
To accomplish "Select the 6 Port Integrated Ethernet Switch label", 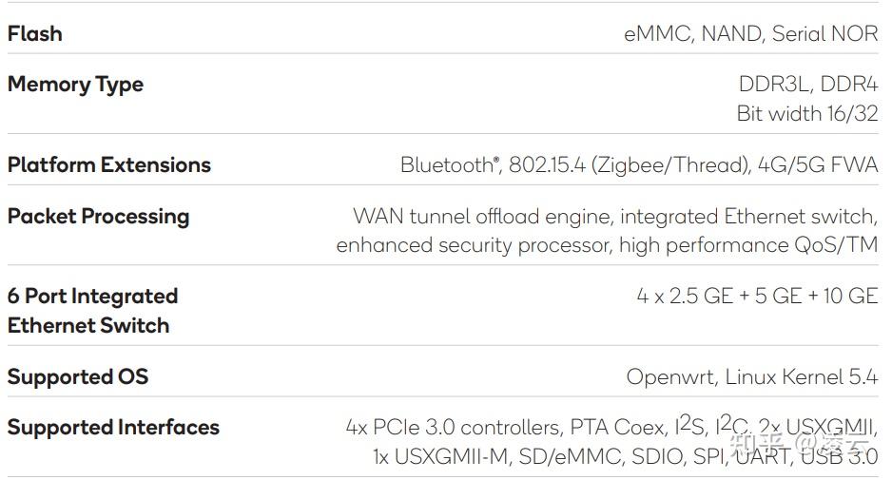I will pyautogui.click(x=92, y=310).
